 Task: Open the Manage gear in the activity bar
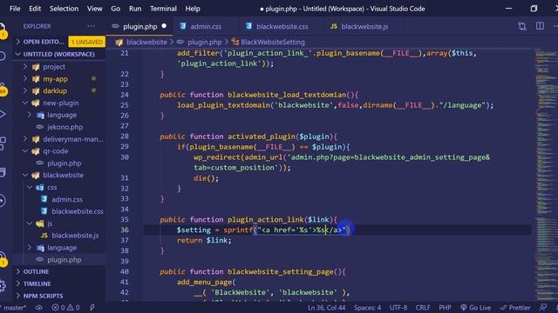tap(3, 286)
